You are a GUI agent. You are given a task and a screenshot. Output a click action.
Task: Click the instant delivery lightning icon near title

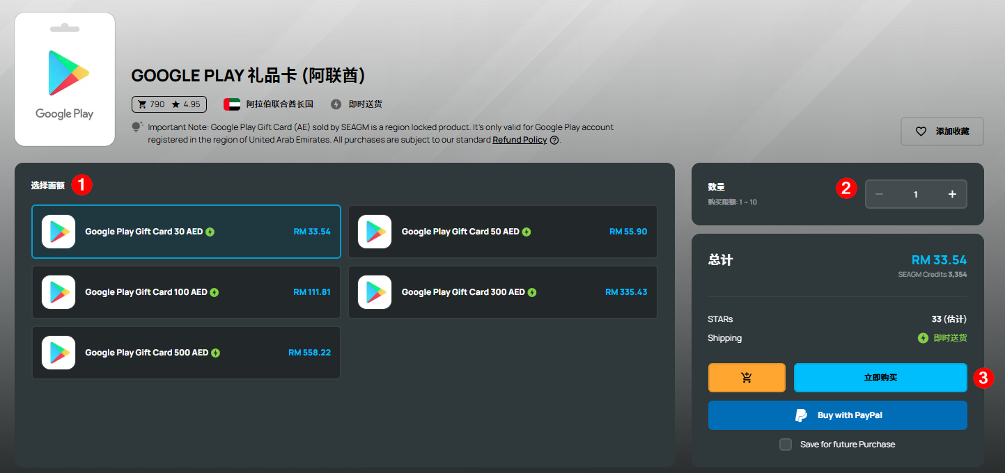[336, 104]
